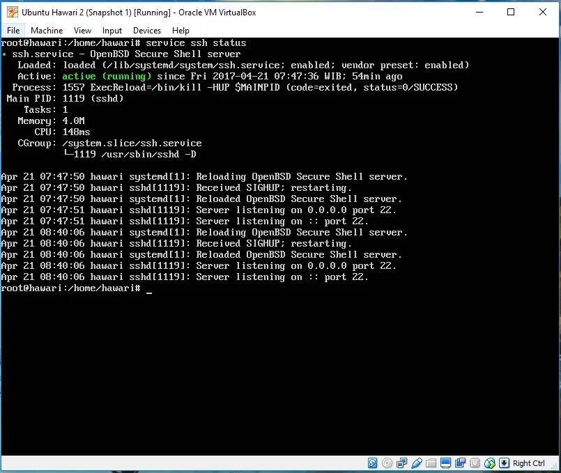This screenshot has width=561, height=473.
Task: Click the window resize grip in status bar
Action: click(x=554, y=466)
